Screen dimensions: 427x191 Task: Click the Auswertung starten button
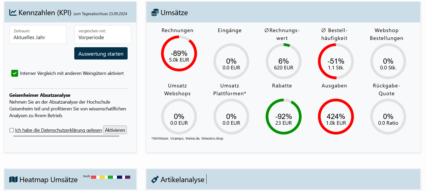[101, 53]
